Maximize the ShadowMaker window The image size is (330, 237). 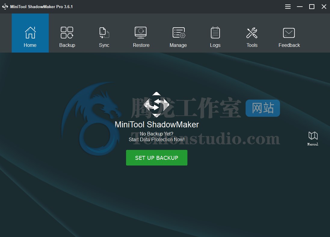click(x=312, y=7)
